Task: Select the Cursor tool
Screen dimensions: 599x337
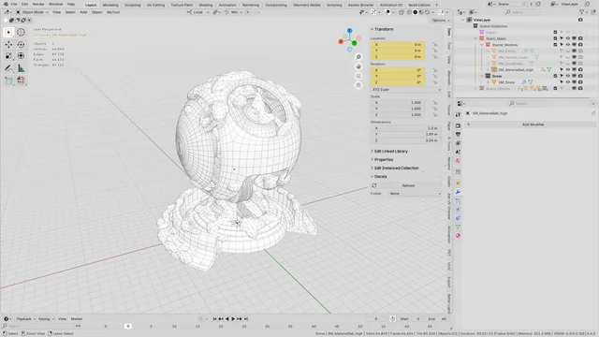Action: 21,33
